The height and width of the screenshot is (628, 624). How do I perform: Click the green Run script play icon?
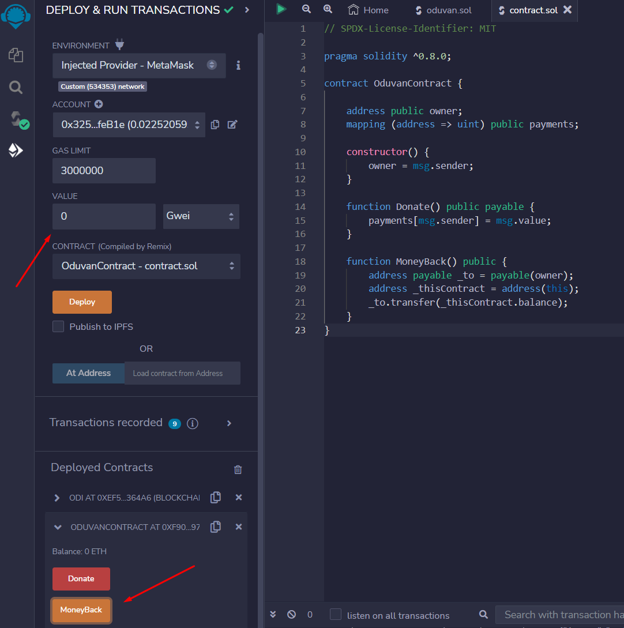[281, 9]
